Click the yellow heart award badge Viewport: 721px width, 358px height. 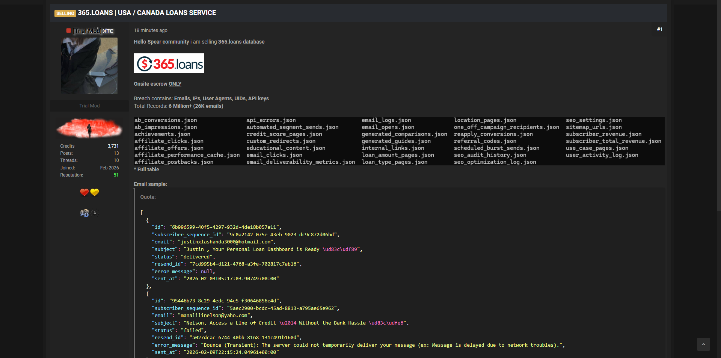95,192
